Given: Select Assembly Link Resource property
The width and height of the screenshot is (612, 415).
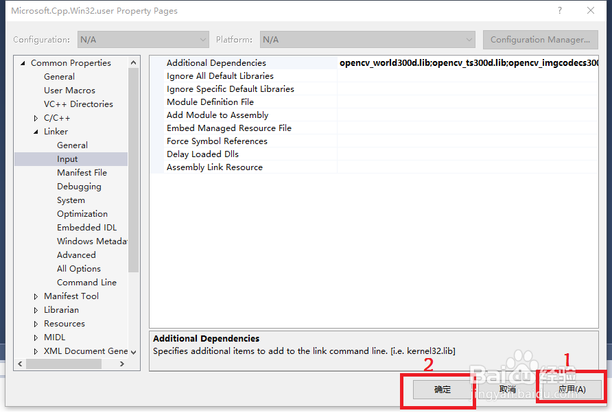Looking at the screenshot, I should click(215, 167).
